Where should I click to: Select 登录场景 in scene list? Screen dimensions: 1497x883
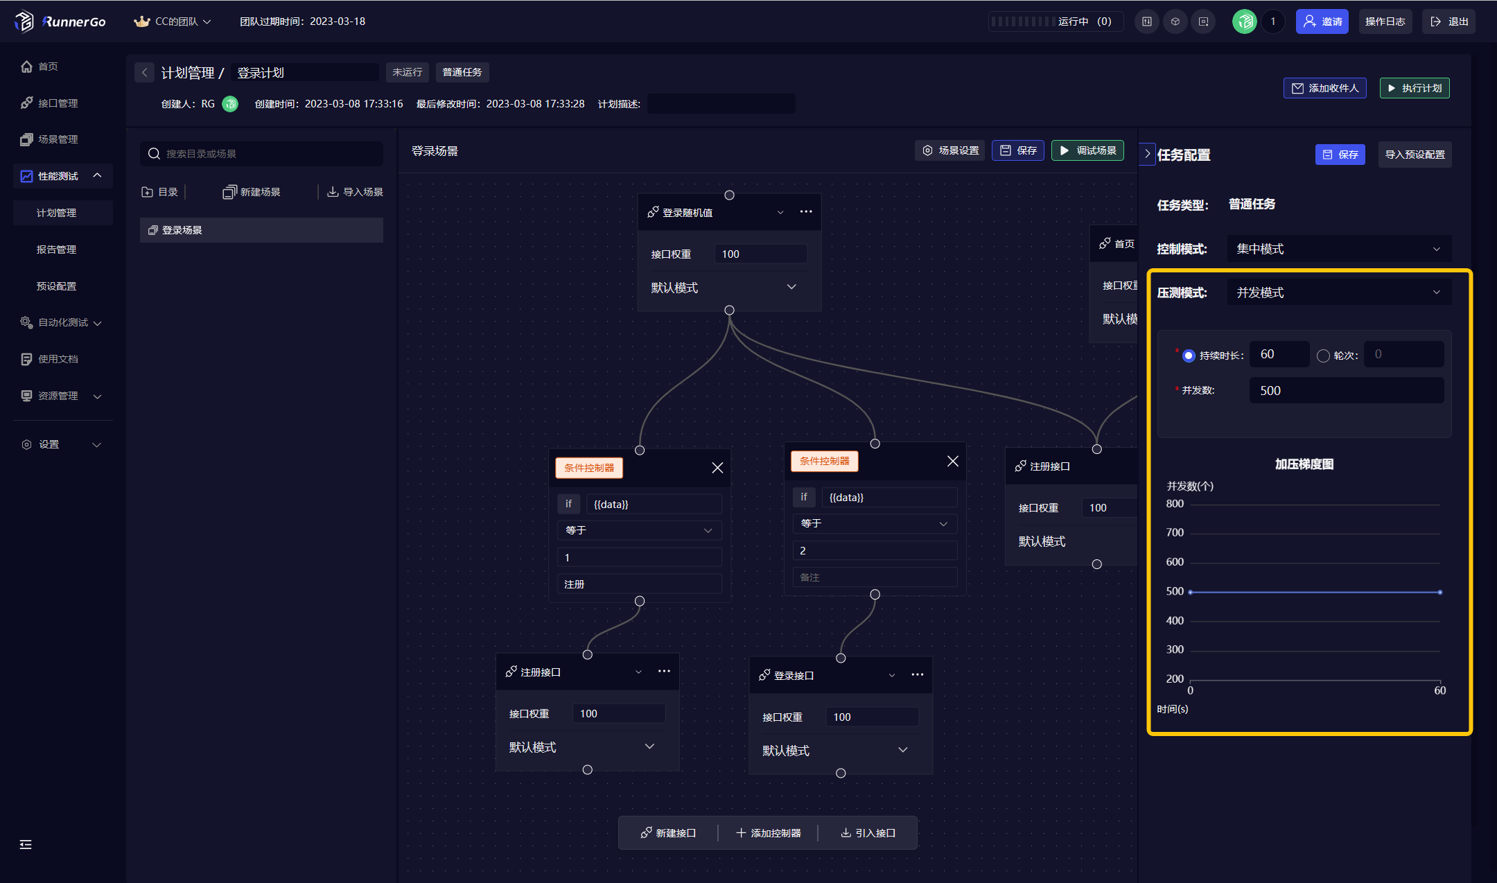pos(261,230)
